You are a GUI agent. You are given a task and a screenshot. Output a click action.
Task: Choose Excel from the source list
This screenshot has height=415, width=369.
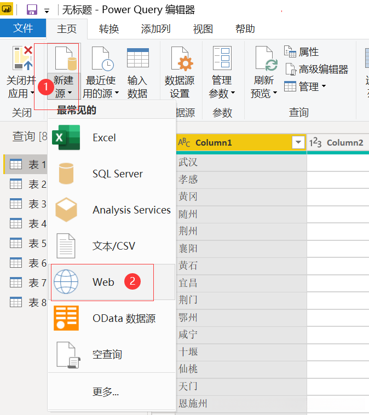[x=112, y=137]
